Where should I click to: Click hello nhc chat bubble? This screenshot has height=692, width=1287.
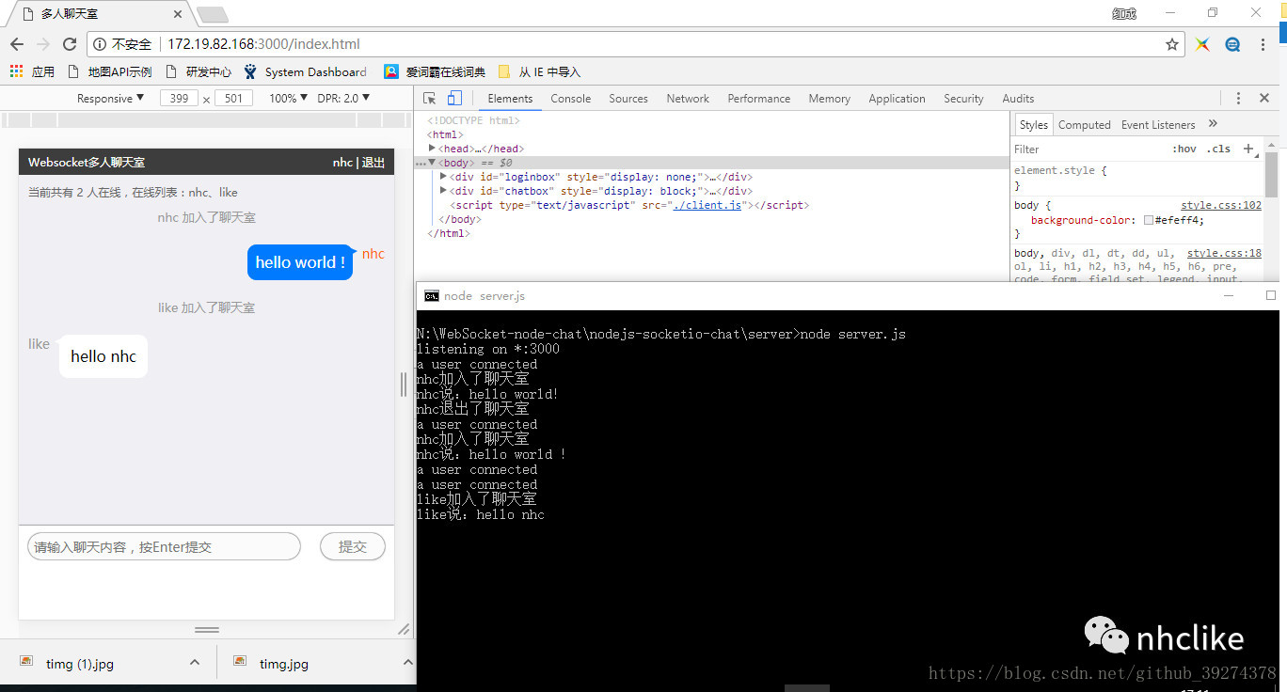click(103, 356)
